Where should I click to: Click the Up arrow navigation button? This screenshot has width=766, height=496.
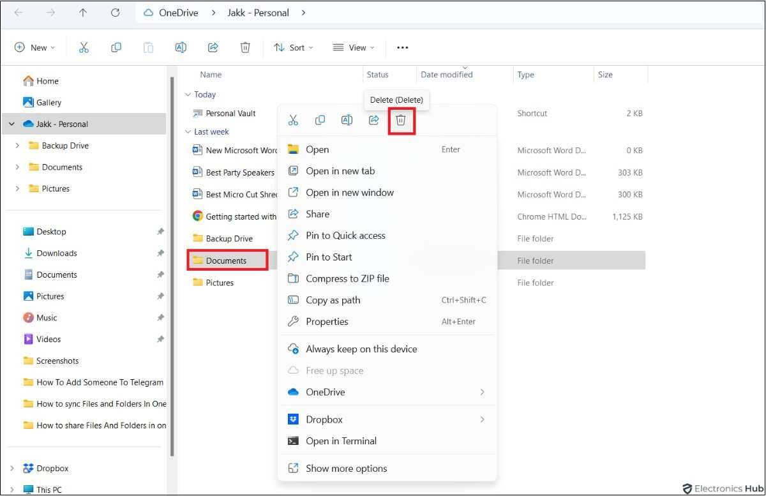83,13
